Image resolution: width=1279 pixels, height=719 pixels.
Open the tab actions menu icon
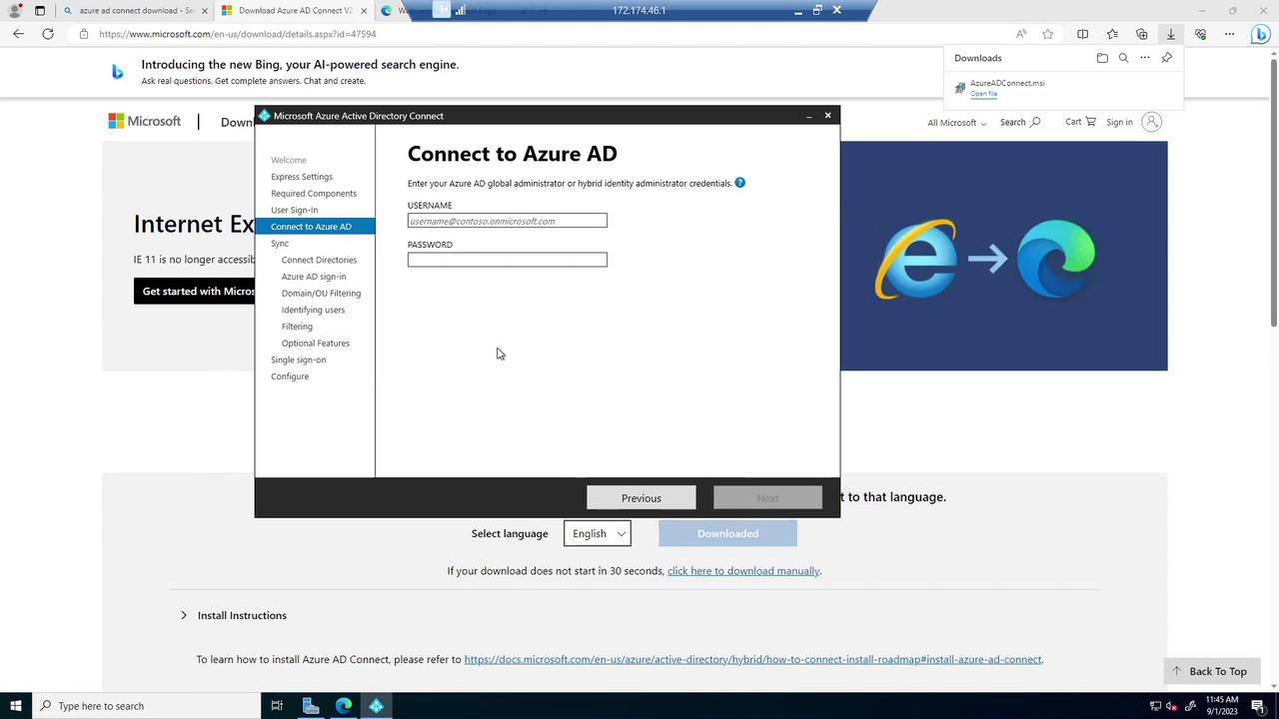(x=40, y=10)
